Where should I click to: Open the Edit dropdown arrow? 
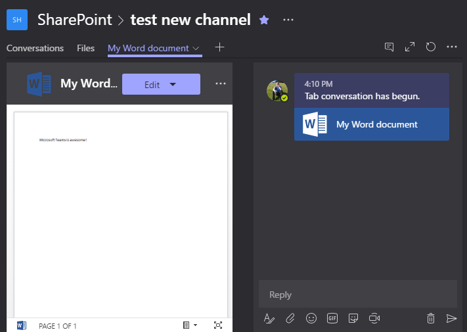173,84
